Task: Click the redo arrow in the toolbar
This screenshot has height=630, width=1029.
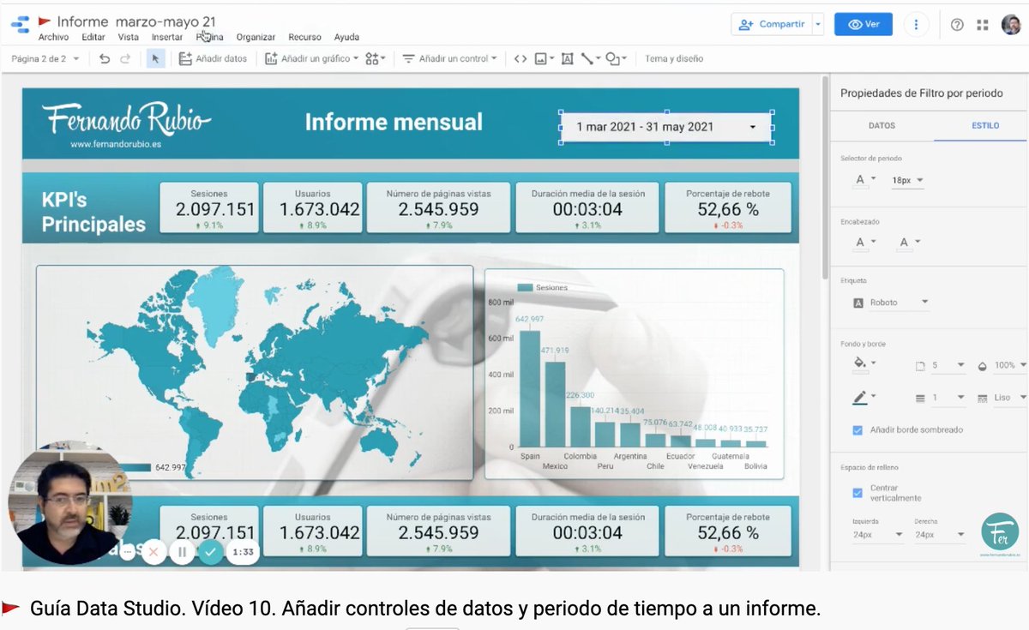Action: [x=125, y=58]
